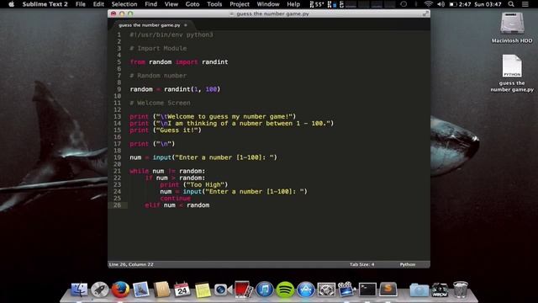The width and height of the screenshot is (538, 303).
Task: Click the Sublime Text icon in Dock
Action: 388,290
